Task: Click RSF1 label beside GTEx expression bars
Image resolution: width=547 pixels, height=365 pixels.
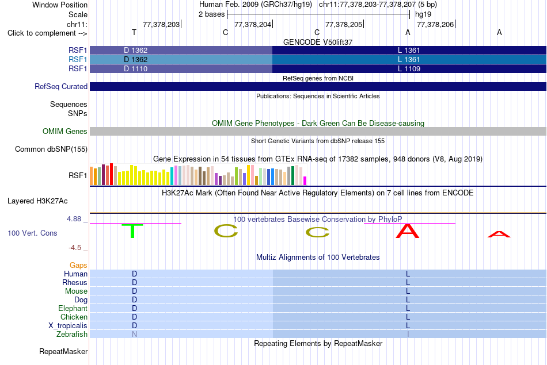Action: point(78,175)
